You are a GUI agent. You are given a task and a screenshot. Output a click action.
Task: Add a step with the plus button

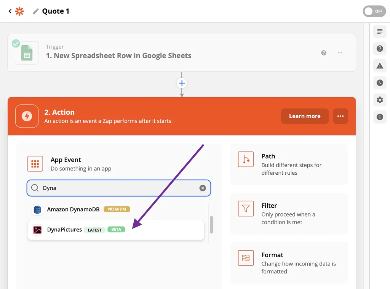(182, 83)
